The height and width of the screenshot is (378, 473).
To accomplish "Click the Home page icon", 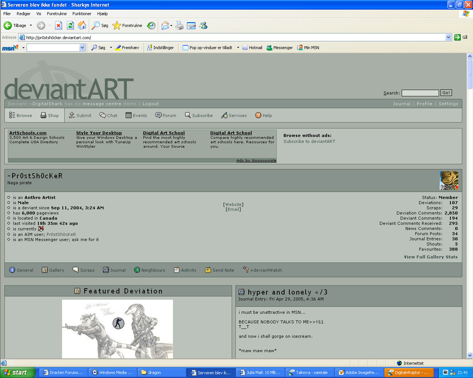I will click(82, 25).
